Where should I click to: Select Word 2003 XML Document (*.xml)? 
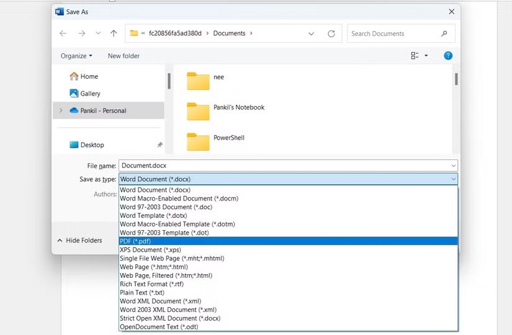pos(289,310)
